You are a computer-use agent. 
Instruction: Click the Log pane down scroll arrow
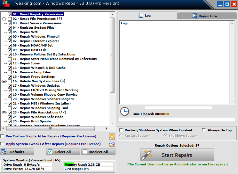[x=232, y=101]
